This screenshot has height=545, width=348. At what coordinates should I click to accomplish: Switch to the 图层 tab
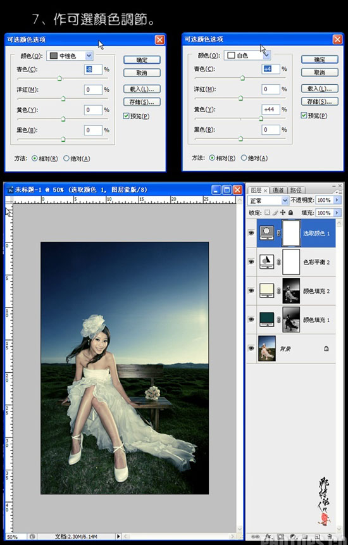point(258,190)
